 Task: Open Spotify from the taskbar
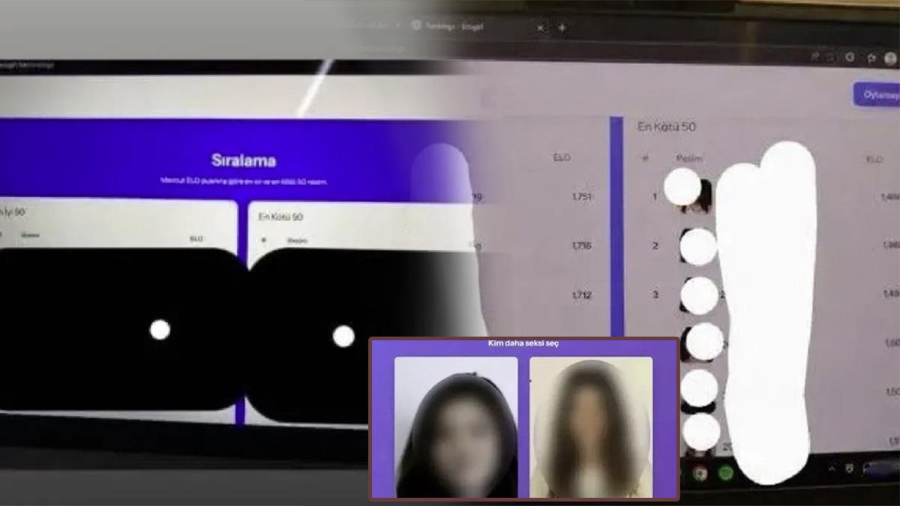click(x=724, y=473)
